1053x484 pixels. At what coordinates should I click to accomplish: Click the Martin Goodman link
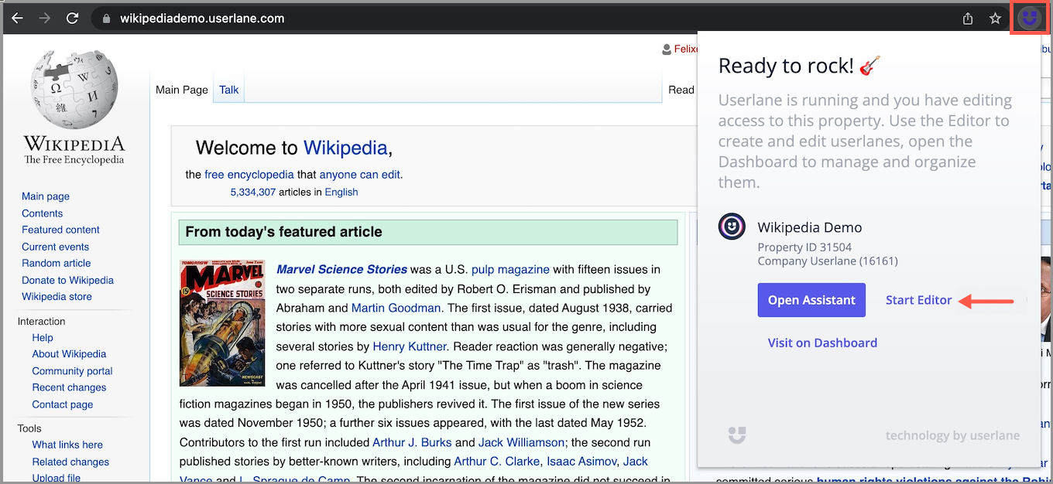tap(396, 308)
